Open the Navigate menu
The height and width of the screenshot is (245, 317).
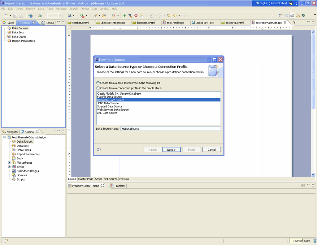61,9
